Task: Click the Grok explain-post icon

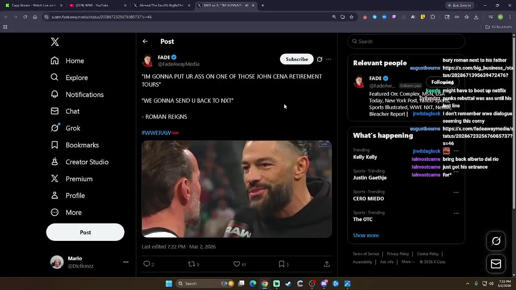Action: [x=320, y=59]
